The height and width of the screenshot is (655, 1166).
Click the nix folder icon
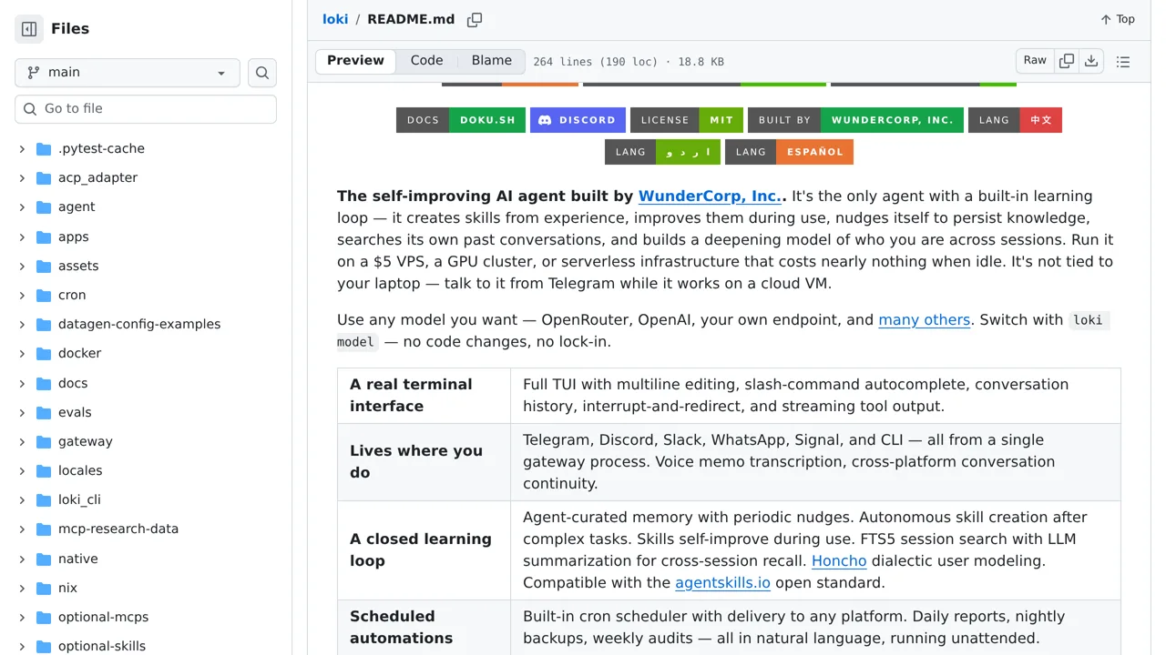44,588
